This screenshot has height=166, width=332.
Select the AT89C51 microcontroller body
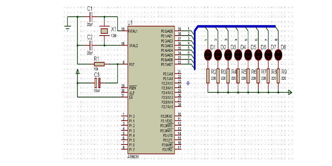[150, 89]
